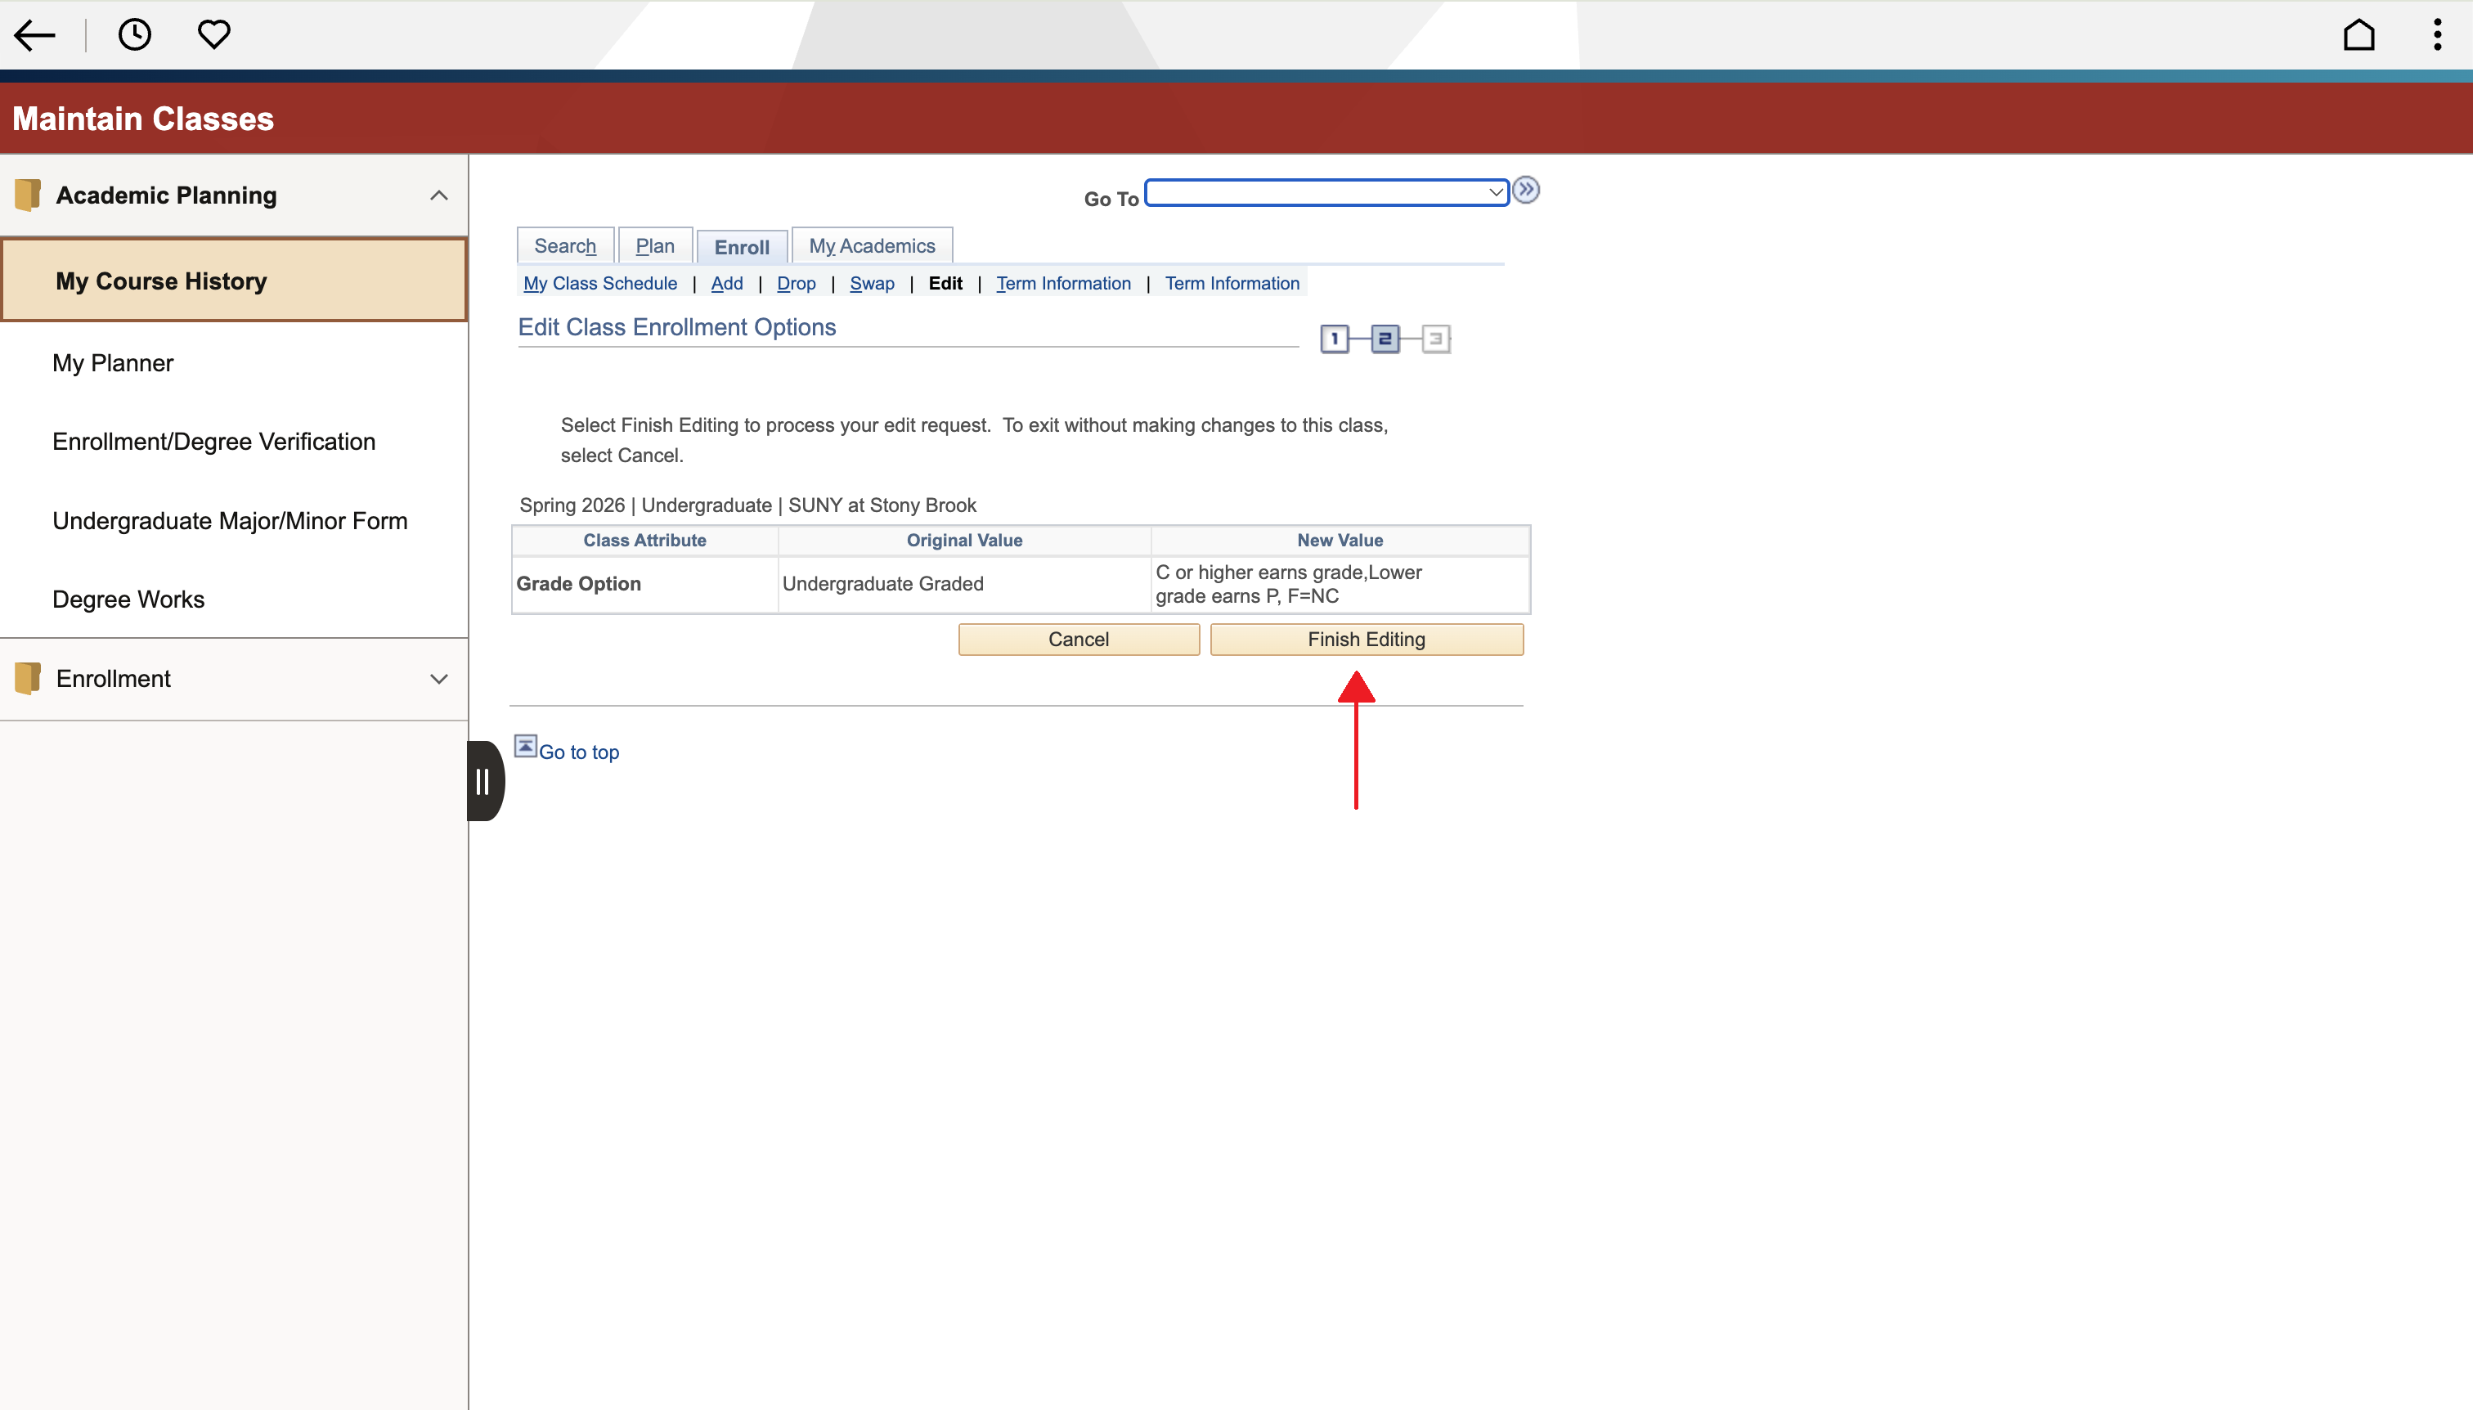Click step 1 progress indicator
2473x1410 pixels.
(x=1335, y=339)
